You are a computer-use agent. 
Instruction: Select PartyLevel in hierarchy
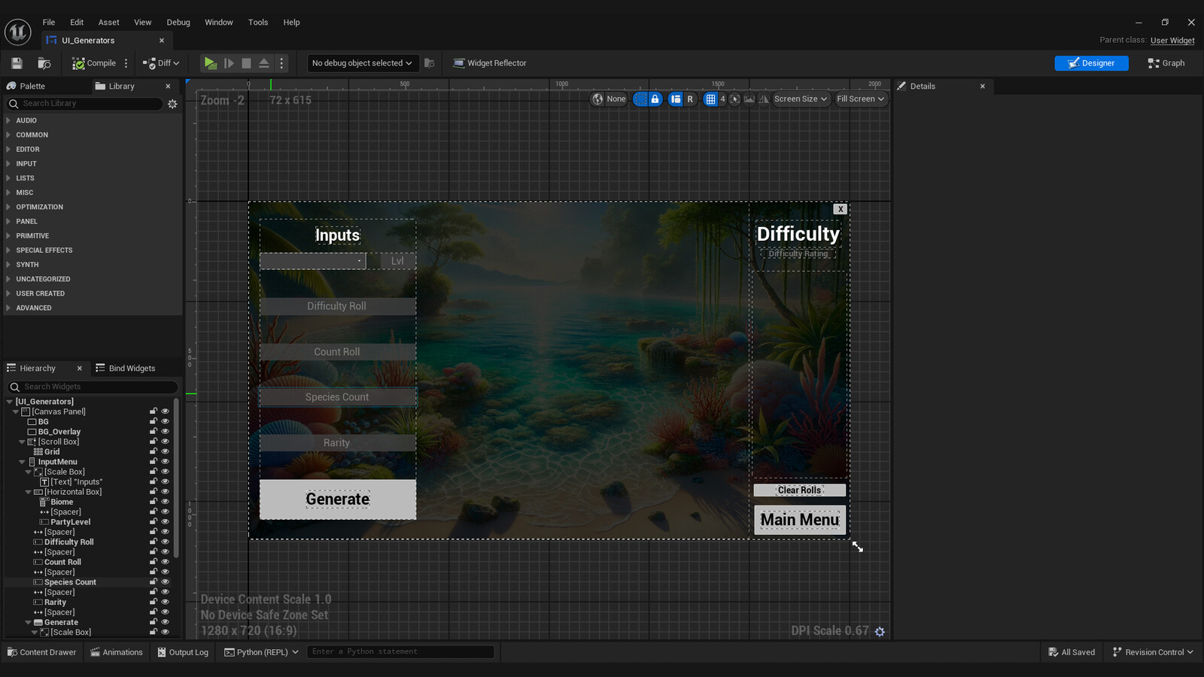tap(70, 522)
